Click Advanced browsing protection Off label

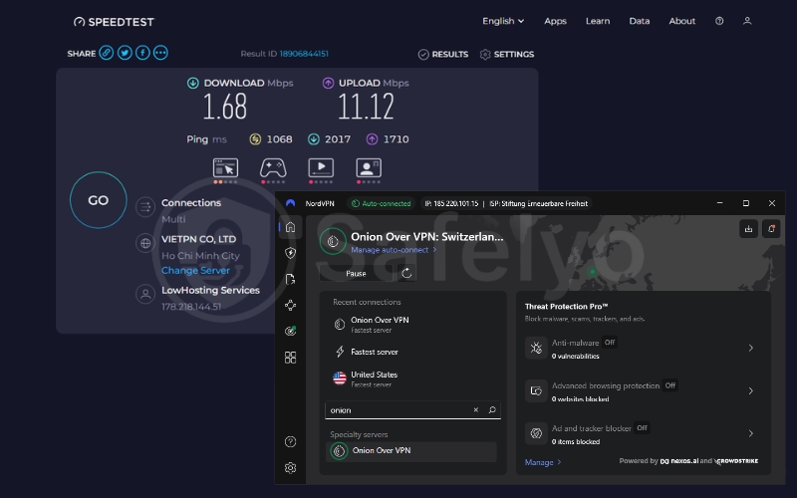pos(669,385)
